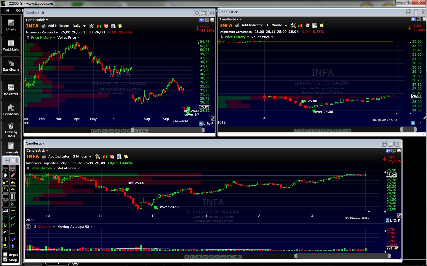The image size is (427, 266).
Task: Click calculator icon in 15 Minute chart
Action: pos(315,25)
